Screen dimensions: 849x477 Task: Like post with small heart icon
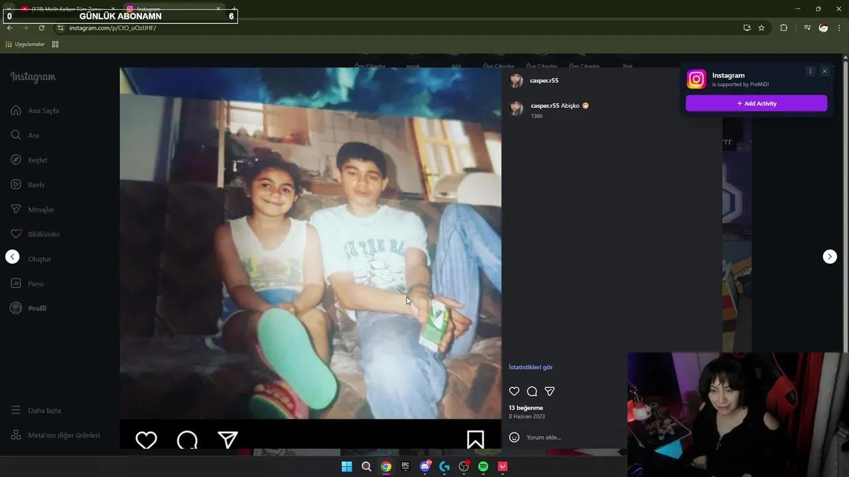tap(514, 392)
